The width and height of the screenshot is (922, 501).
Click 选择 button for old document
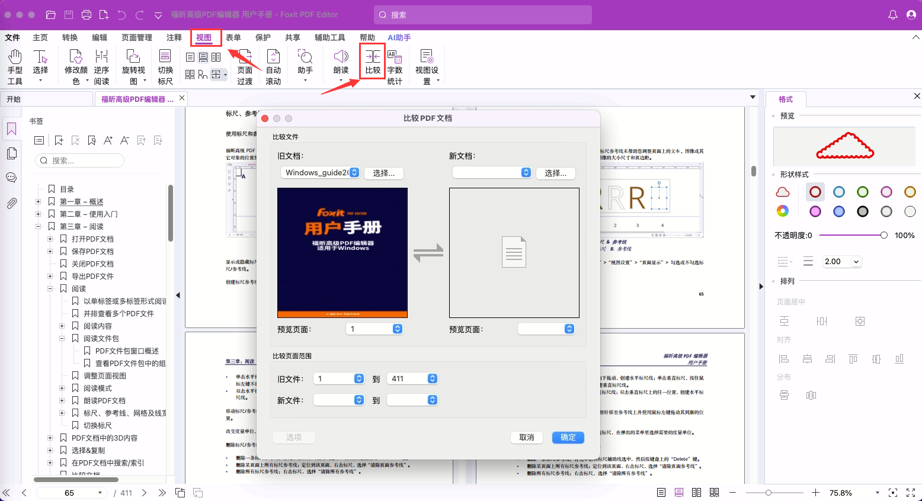[384, 173]
